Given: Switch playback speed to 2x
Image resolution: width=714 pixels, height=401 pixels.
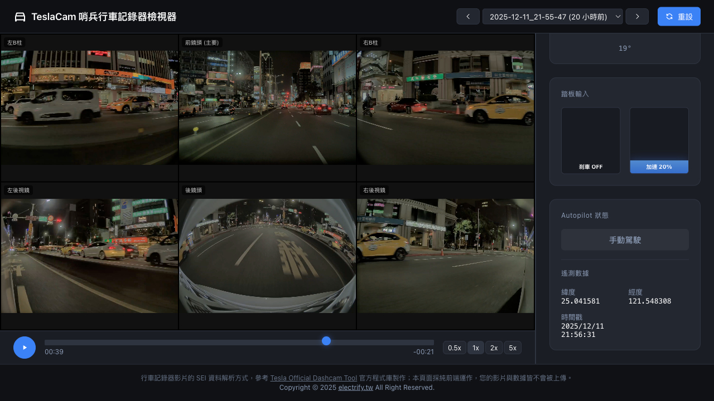Looking at the screenshot, I should [494, 348].
